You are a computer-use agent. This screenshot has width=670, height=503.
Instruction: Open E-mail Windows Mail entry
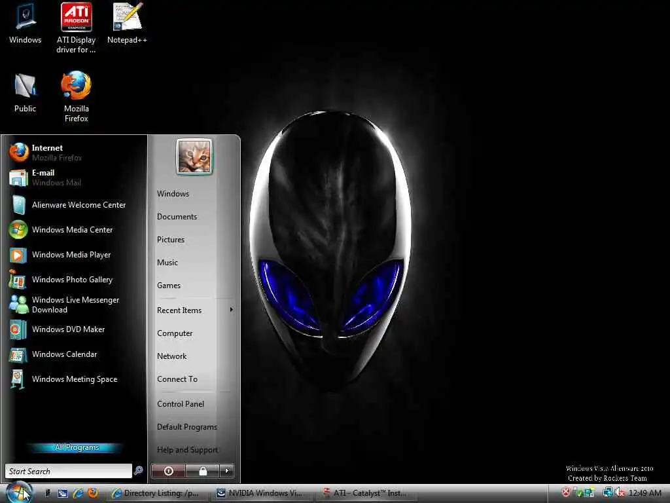coord(73,177)
